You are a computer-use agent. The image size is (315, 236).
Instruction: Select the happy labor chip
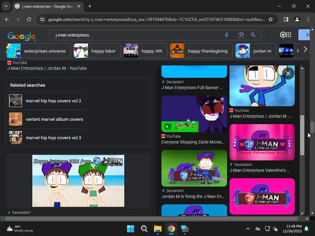pyautogui.click(x=97, y=51)
